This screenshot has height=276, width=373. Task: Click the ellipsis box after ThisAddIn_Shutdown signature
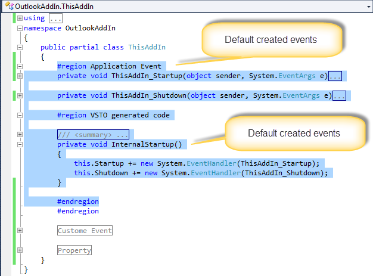[x=339, y=95]
